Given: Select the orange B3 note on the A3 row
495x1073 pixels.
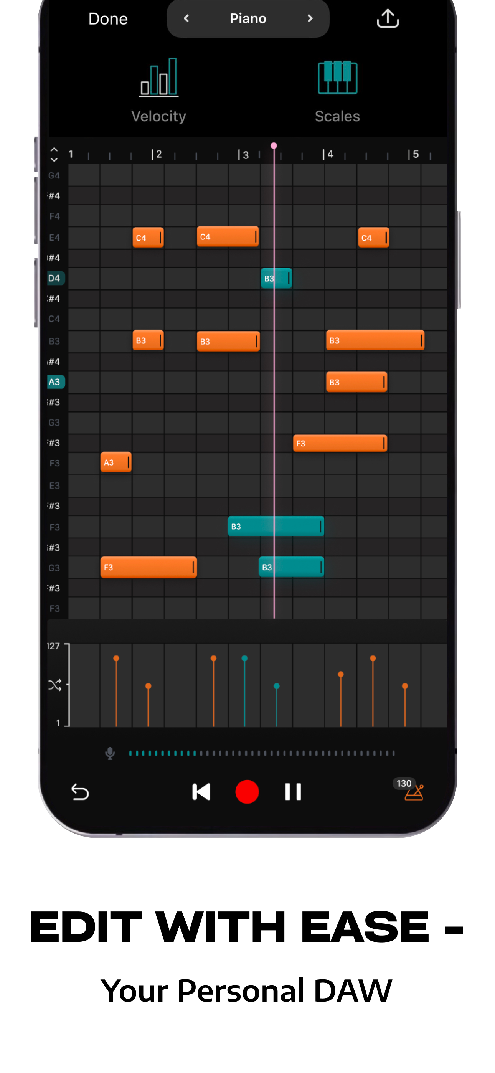Looking at the screenshot, I should pyautogui.click(x=356, y=382).
